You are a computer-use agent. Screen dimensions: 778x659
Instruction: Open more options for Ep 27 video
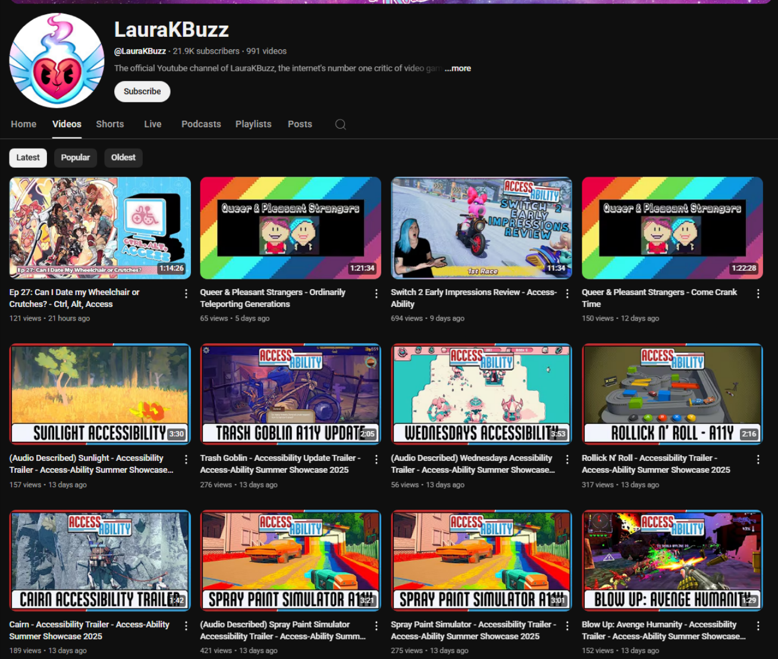pos(186,294)
